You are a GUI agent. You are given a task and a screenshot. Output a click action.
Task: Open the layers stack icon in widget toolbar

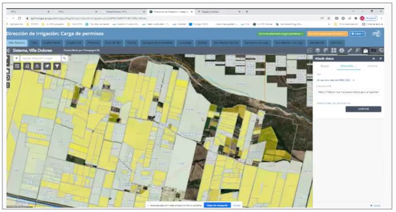click(317, 51)
